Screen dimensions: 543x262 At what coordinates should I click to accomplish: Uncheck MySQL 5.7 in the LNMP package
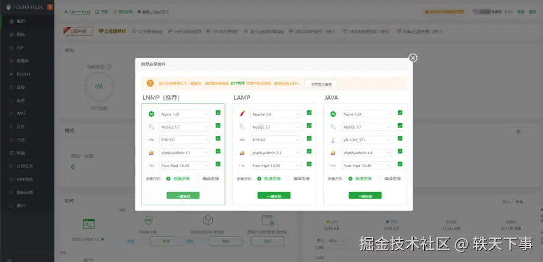click(218, 126)
